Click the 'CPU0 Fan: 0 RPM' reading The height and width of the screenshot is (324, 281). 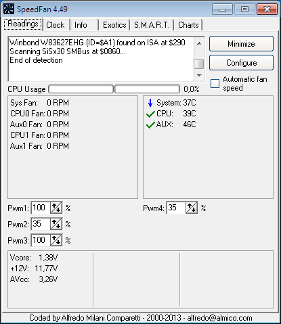[39, 114]
